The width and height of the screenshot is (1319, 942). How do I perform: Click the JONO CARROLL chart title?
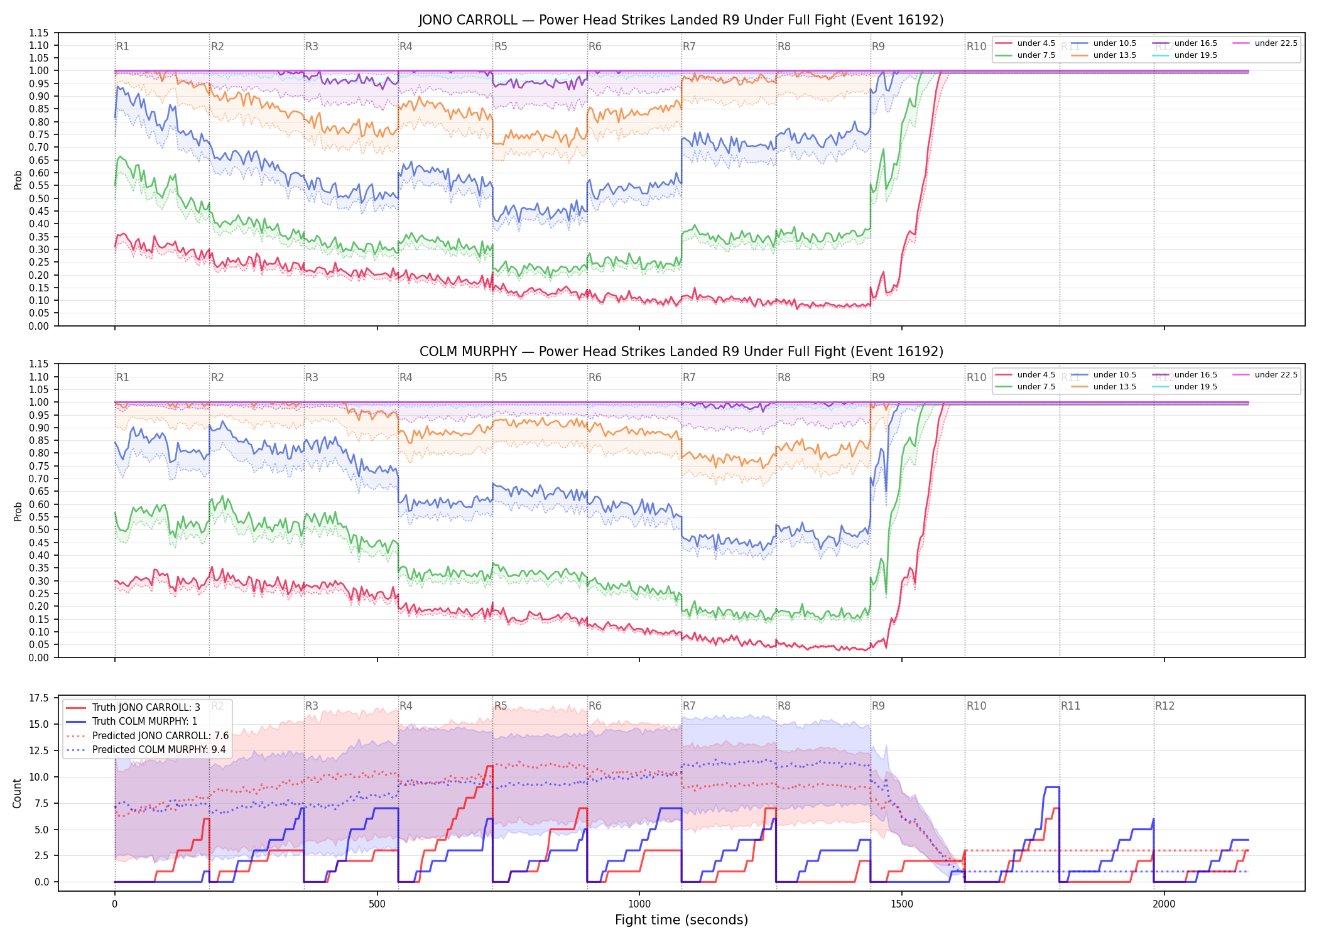pos(681,20)
